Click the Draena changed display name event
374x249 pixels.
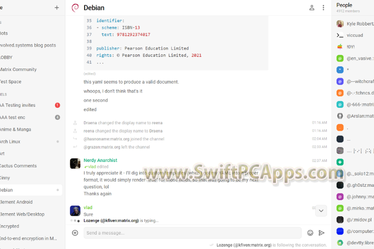pos(123,123)
